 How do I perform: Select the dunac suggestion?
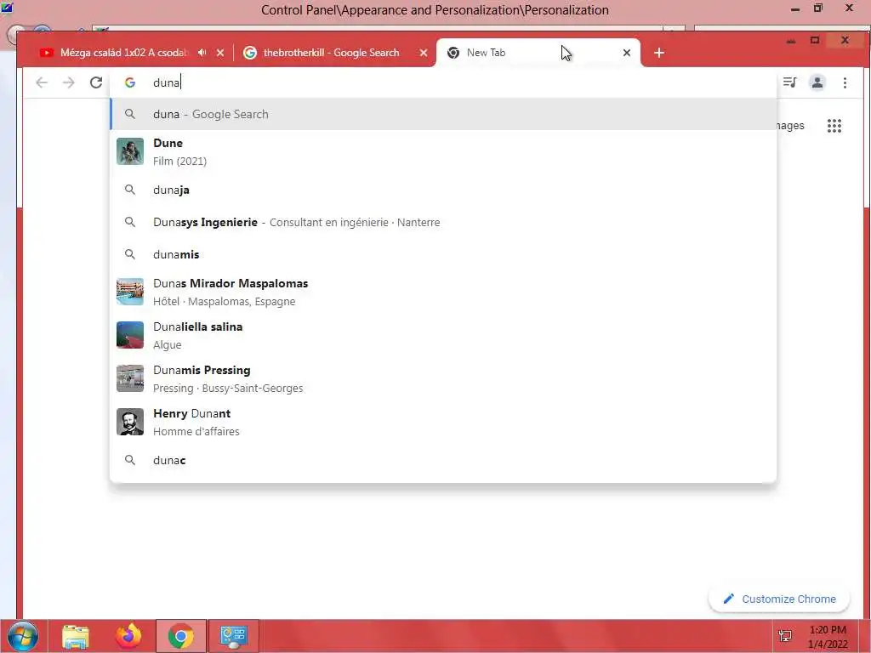(x=443, y=460)
